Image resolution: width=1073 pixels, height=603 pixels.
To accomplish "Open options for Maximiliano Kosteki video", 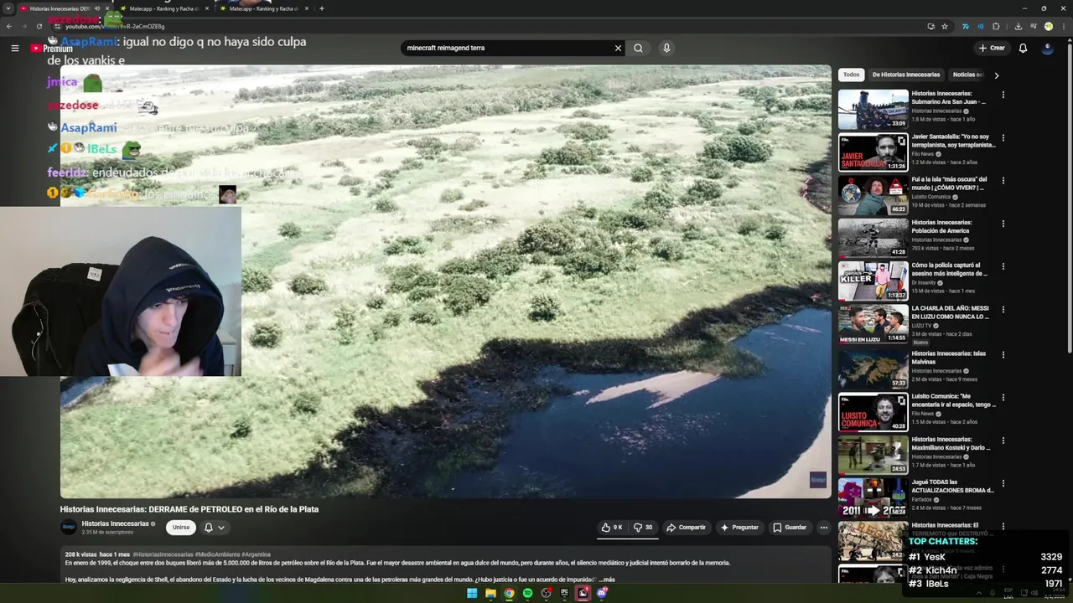I will 1003,441.
